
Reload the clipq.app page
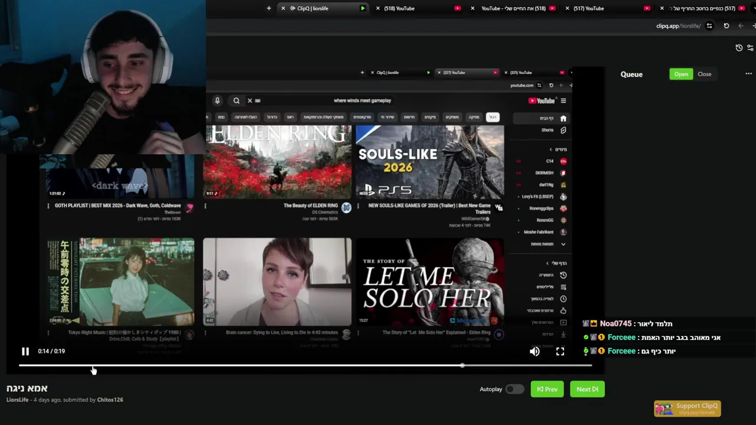726,26
